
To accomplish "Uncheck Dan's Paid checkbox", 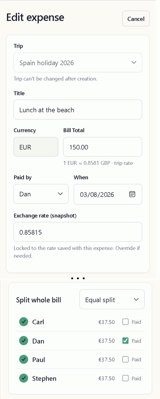I will point(125,341).
